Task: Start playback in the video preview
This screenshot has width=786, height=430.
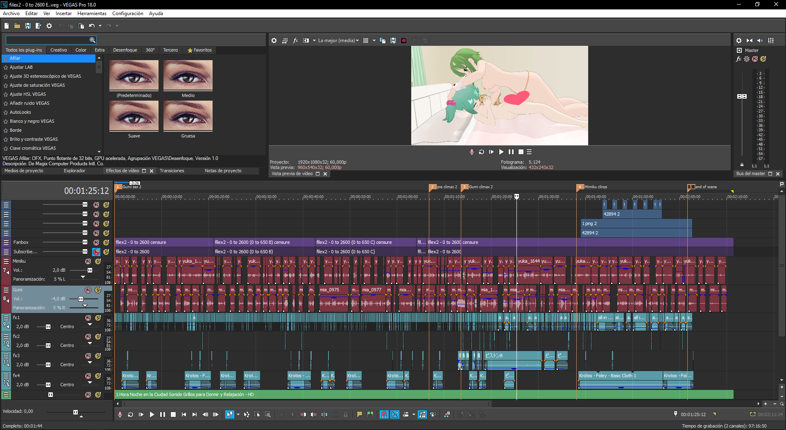Action: click(x=501, y=152)
